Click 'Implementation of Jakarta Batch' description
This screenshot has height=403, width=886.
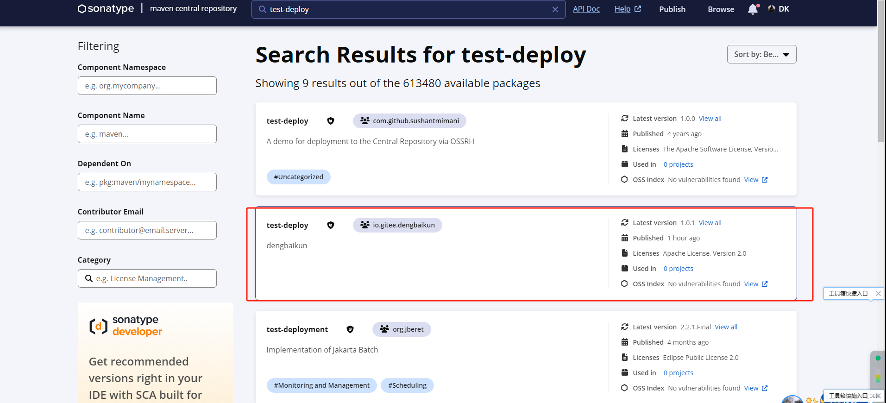tap(322, 350)
